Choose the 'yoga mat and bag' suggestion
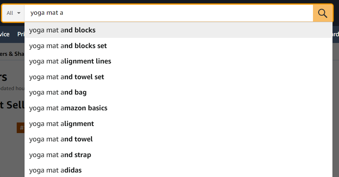The height and width of the screenshot is (177, 339). (58, 92)
